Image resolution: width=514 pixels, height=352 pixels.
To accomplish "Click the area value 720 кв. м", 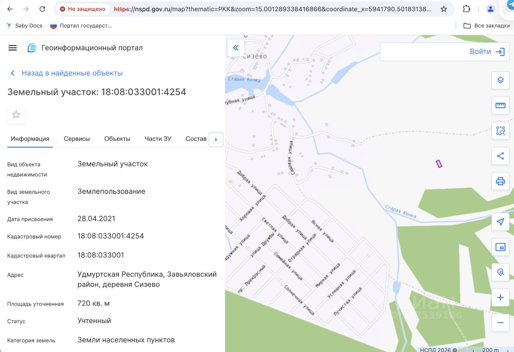I will [94, 303].
